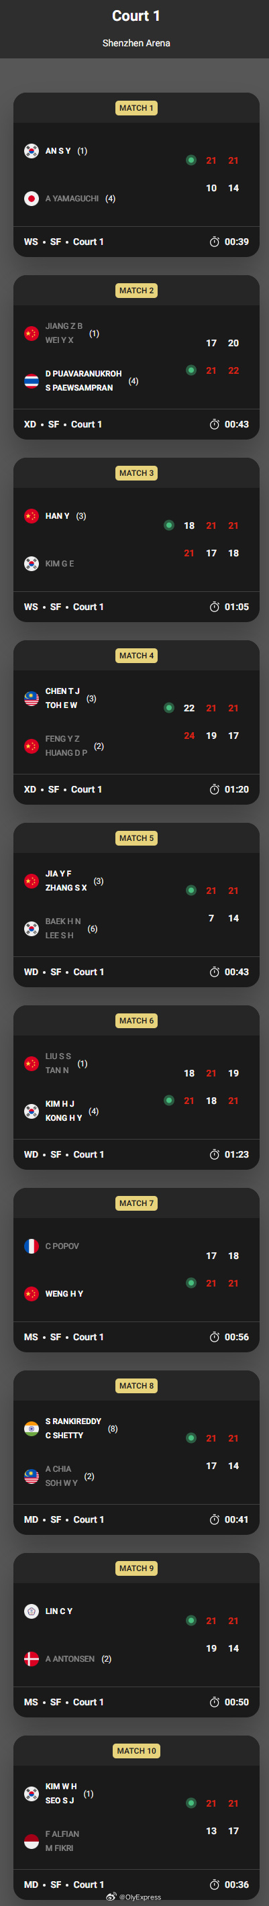Open the MATCH 1 badge

pyautogui.click(x=137, y=108)
